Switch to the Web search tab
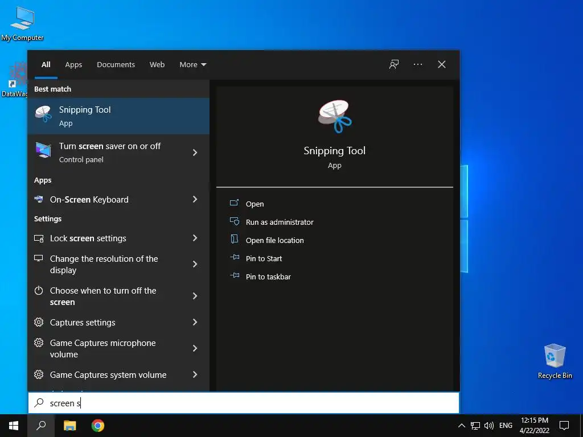This screenshot has width=583, height=437. pos(157,65)
